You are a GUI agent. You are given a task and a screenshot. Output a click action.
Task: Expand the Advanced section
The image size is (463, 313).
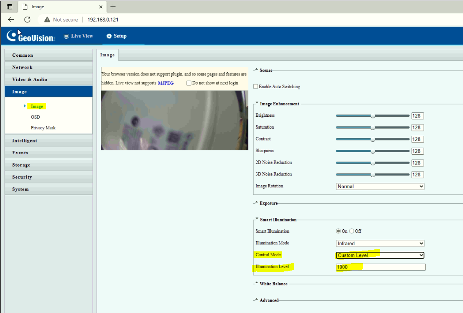pos(256,300)
